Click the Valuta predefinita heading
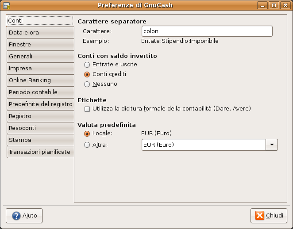 pos(107,125)
